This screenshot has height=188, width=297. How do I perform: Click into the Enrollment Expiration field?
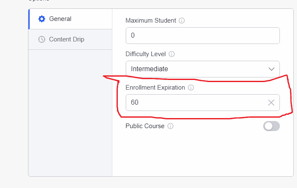(x=196, y=103)
